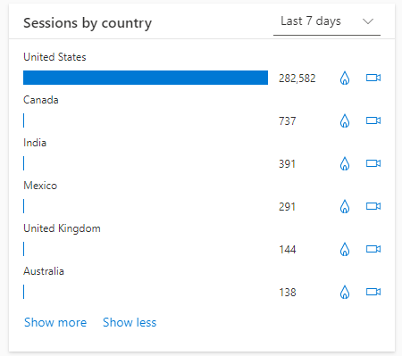View recordings camera icon for Mexico

[x=373, y=206]
